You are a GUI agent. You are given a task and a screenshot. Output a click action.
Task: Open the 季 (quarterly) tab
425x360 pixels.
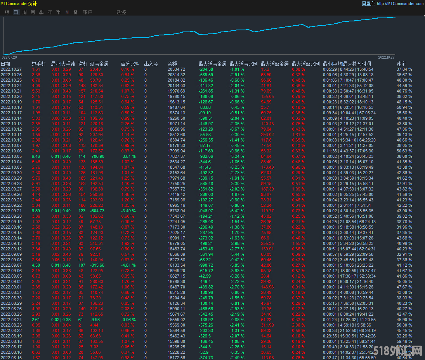41,12
